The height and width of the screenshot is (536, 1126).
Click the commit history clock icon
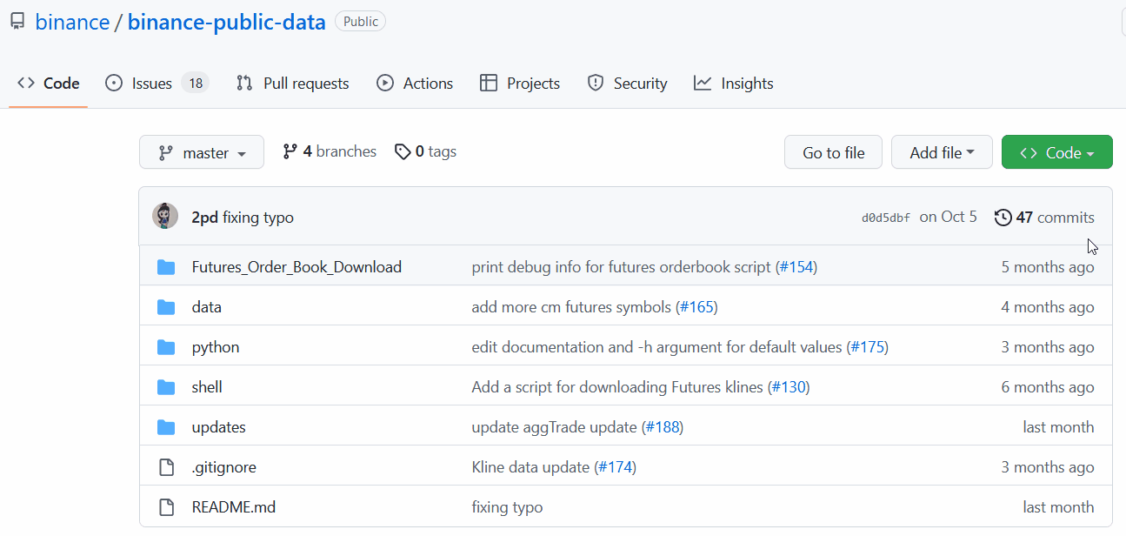click(1003, 218)
